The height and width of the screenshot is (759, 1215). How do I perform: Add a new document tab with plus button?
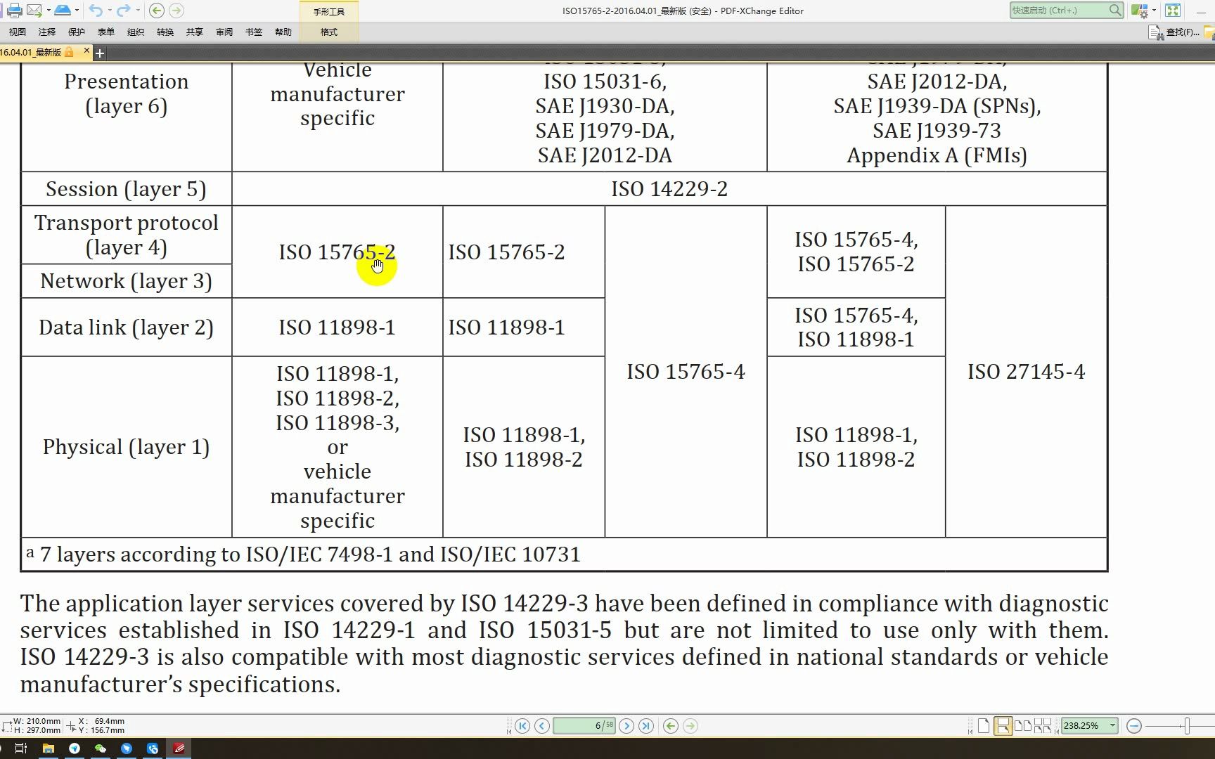pyautogui.click(x=100, y=53)
